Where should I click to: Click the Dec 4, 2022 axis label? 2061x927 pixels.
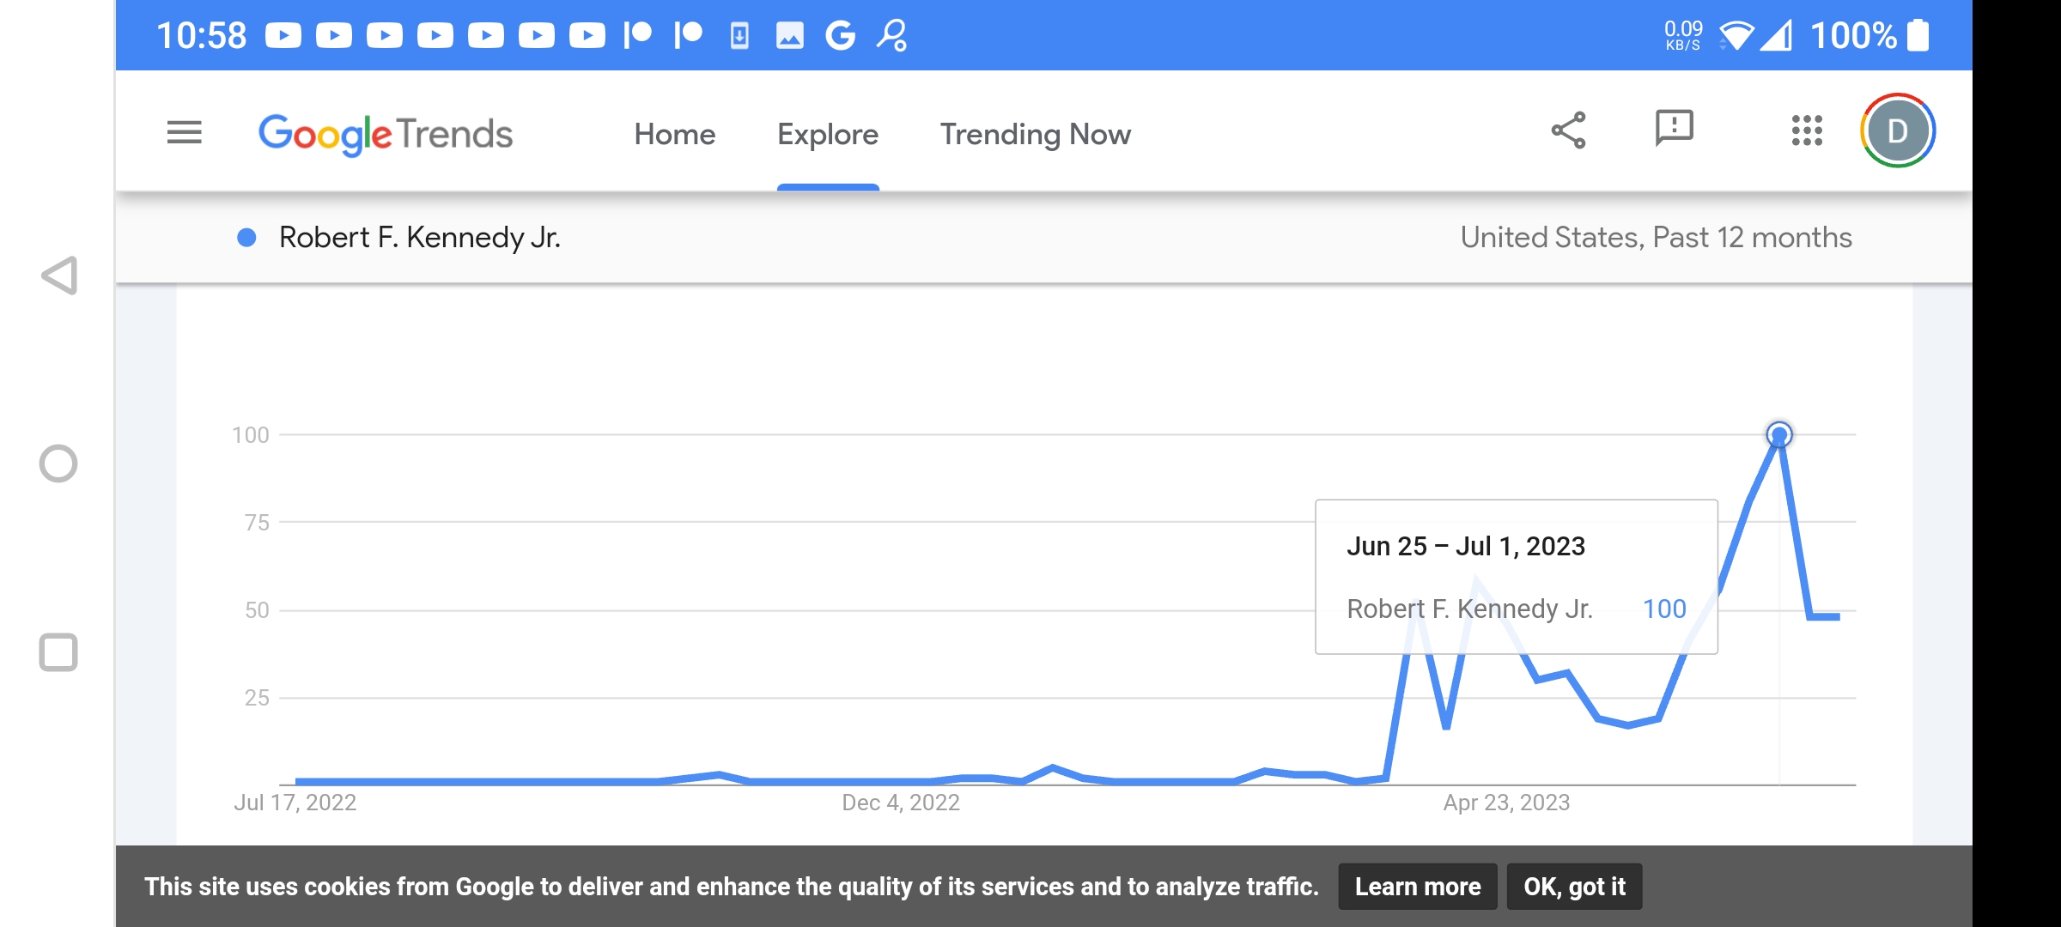(901, 803)
